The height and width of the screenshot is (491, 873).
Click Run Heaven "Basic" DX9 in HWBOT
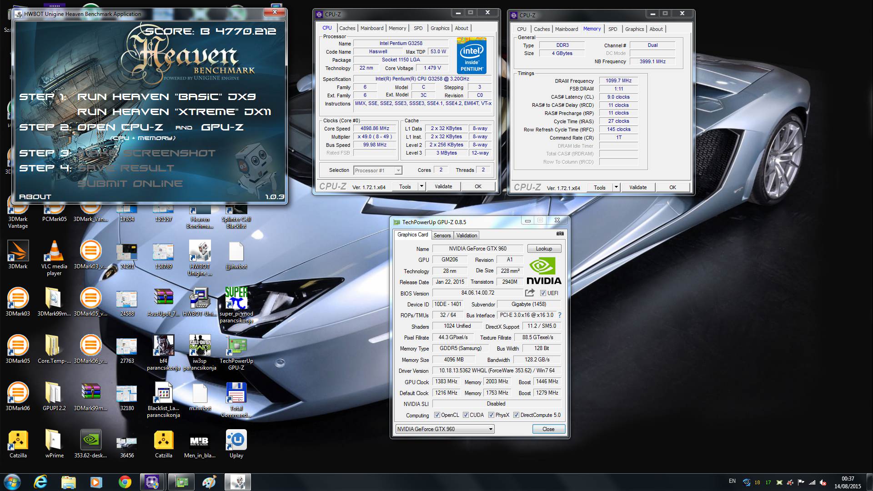pyautogui.click(x=166, y=97)
